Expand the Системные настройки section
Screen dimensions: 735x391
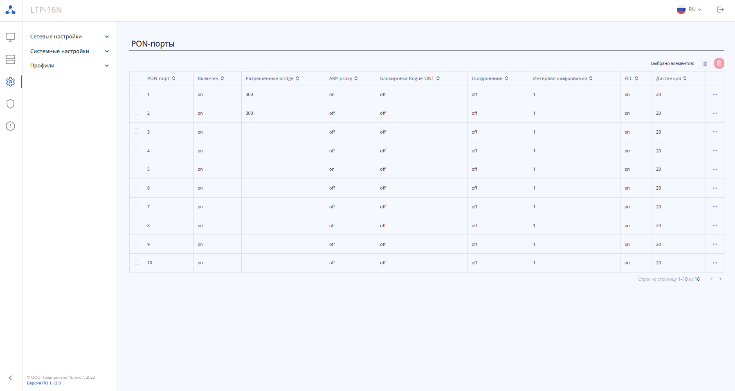tap(69, 51)
